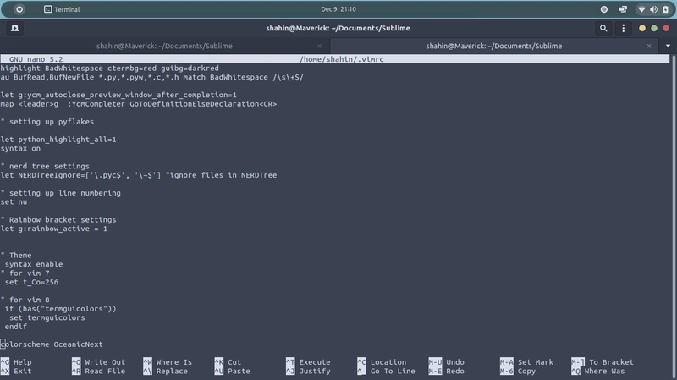Viewport: 677px width, 380px height.
Task: Expand the tab list dropdown arrow
Action: (x=669, y=46)
